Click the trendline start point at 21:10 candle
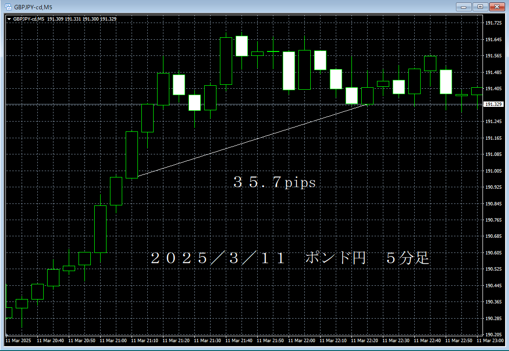 (138, 176)
